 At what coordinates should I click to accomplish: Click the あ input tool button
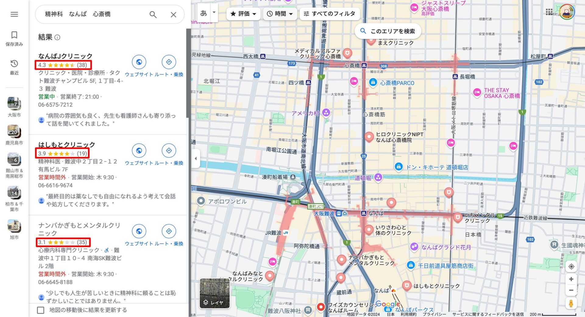coord(204,13)
